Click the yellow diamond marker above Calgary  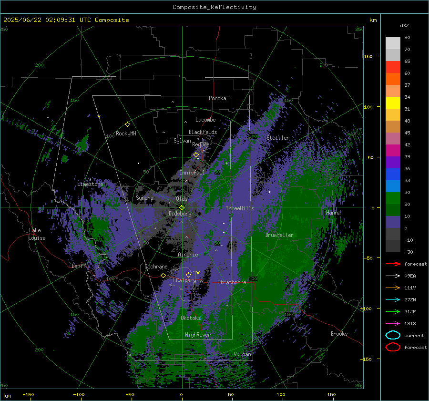click(188, 275)
